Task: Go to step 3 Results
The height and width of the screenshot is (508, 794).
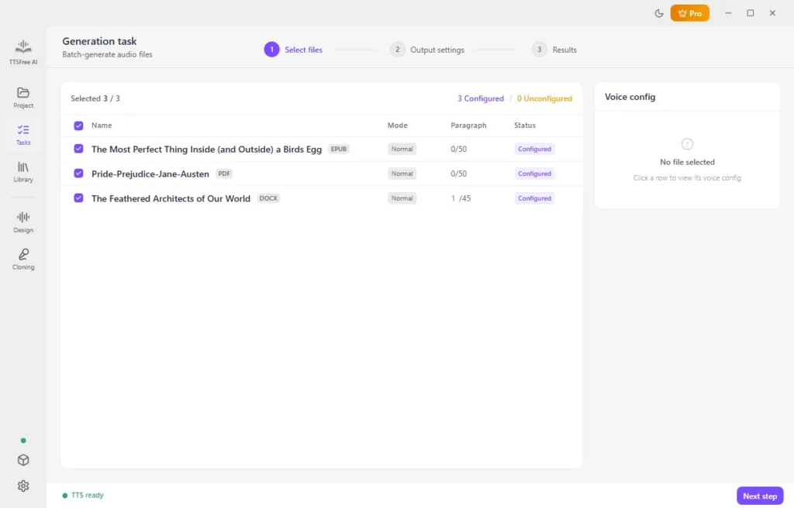Action: (x=554, y=50)
